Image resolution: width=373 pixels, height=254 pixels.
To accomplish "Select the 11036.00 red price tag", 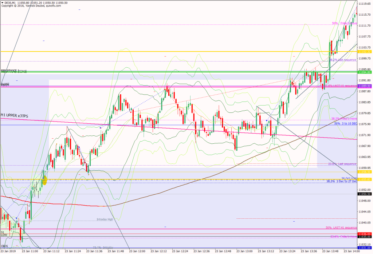I will 364,234.
